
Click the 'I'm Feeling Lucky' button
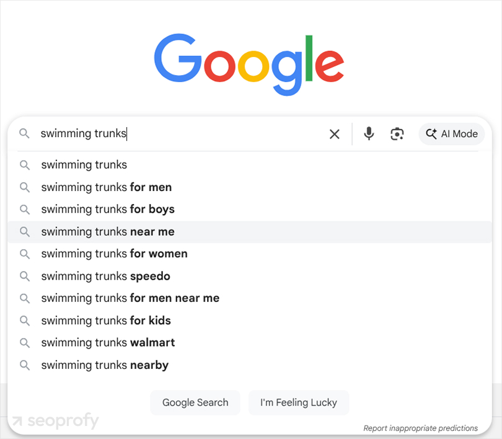(299, 402)
